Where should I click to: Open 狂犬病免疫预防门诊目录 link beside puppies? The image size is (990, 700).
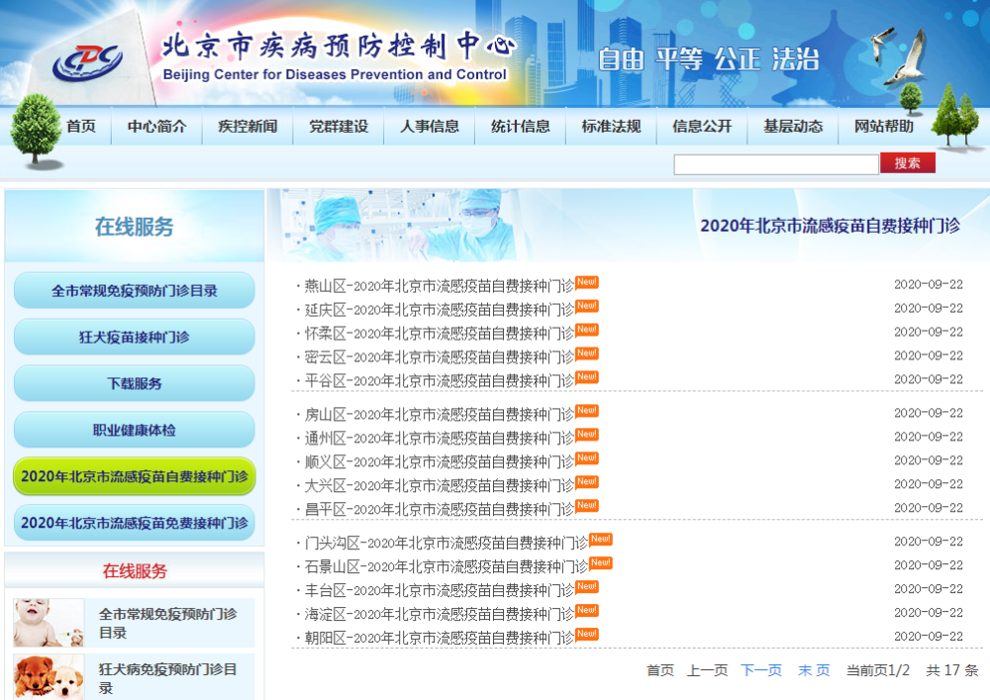(x=168, y=678)
